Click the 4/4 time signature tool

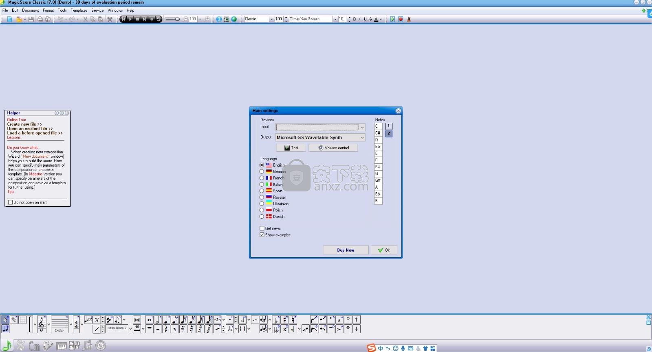[x=76, y=324]
